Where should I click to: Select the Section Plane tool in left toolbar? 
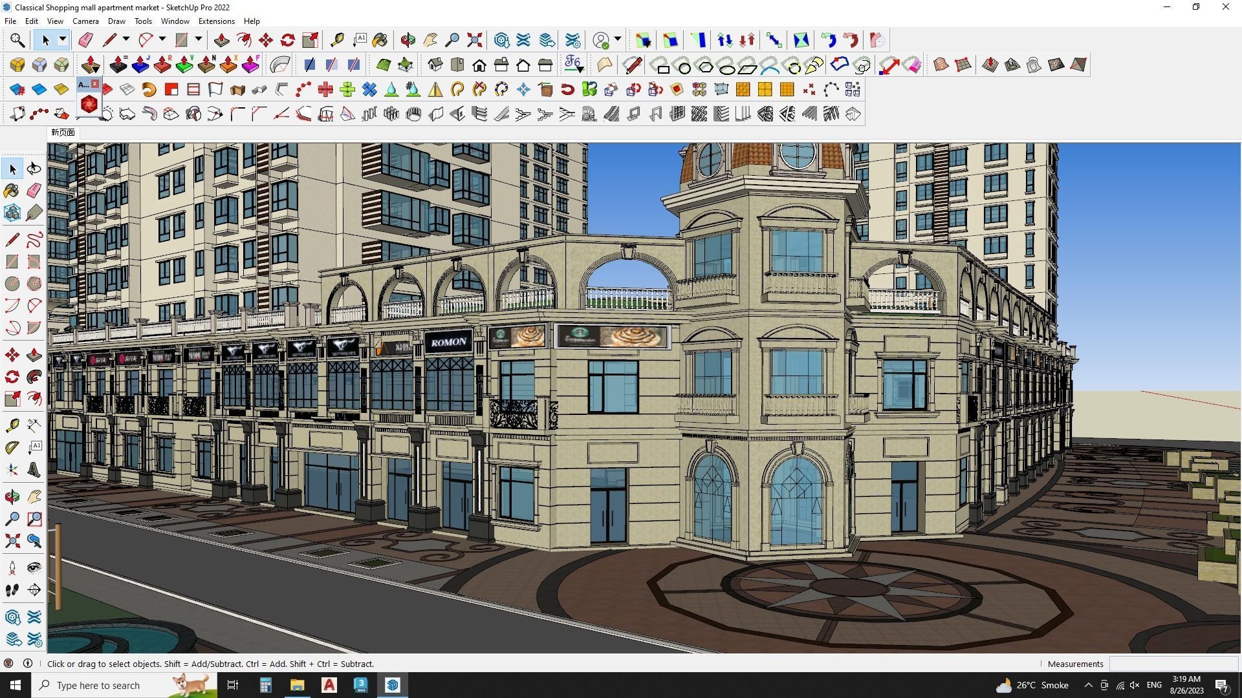[34, 590]
